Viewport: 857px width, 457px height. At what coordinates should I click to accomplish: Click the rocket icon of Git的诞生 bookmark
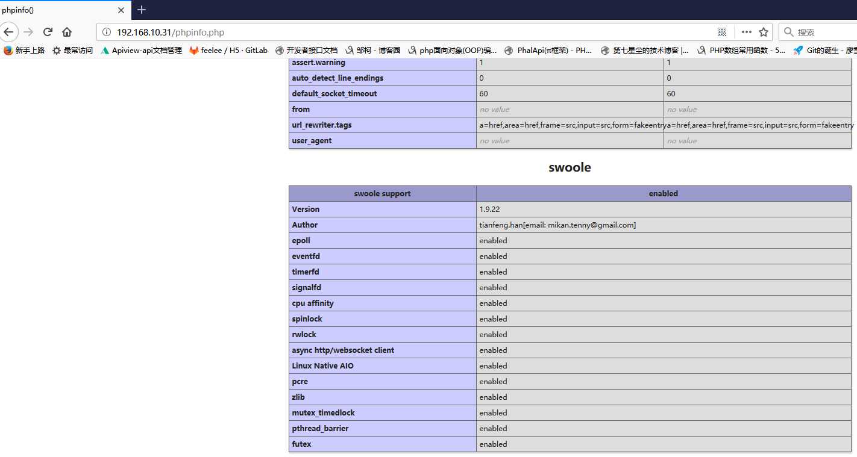click(x=798, y=51)
